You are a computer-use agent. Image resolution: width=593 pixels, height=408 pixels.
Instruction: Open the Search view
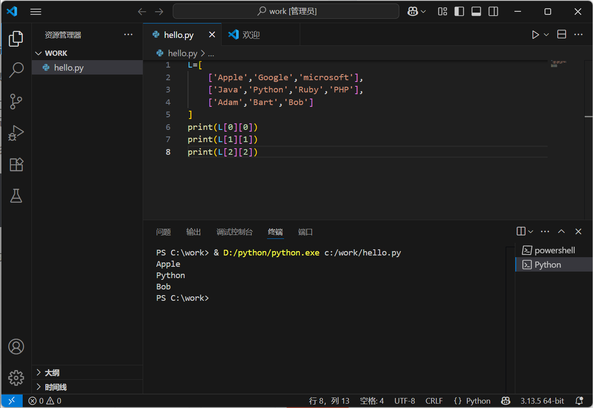pos(16,70)
